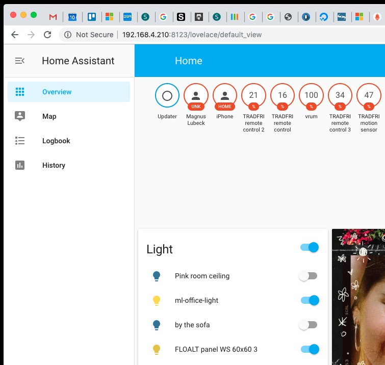Enable the by the sofa light
Screen dimensions: 385x365
coord(308,325)
